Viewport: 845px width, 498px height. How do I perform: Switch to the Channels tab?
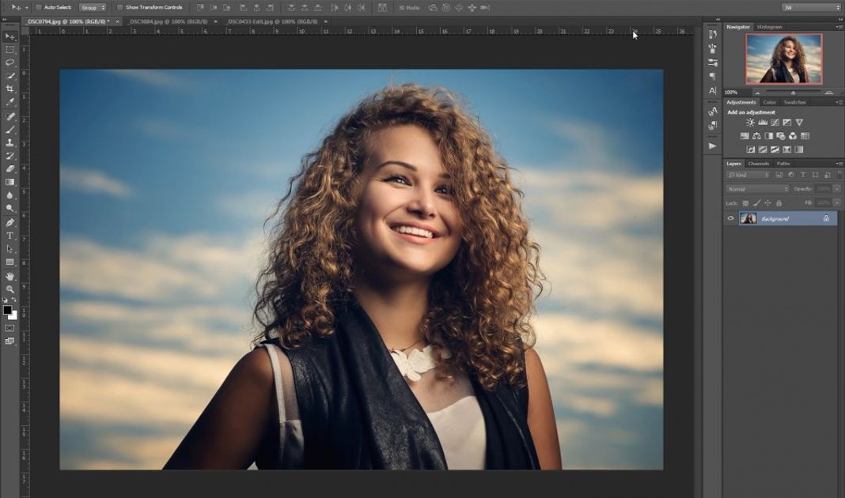pos(758,164)
